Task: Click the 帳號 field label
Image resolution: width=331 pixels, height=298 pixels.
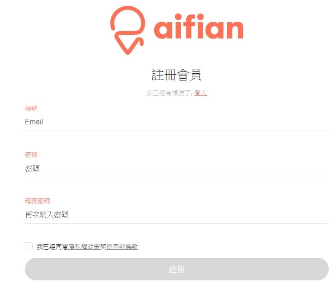Action: click(31, 109)
